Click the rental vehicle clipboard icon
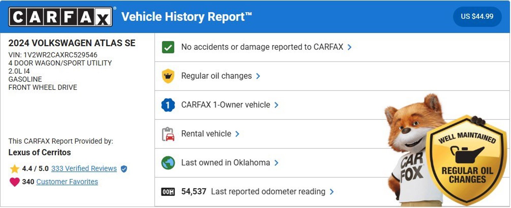The width and height of the screenshot is (511, 208). point(168,134)
